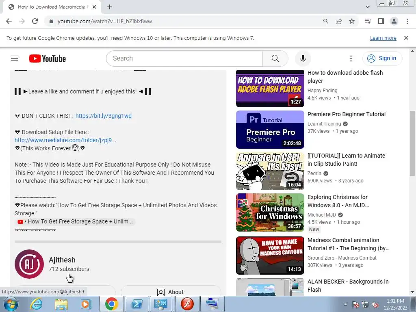Open the PowerShell taskbar icon
This screenshot has width=416, height=312.
(137, 304)
